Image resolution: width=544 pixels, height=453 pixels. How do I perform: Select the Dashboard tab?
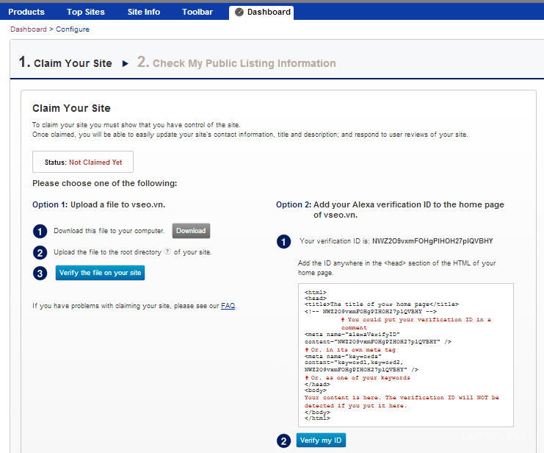tap(261, 13)
